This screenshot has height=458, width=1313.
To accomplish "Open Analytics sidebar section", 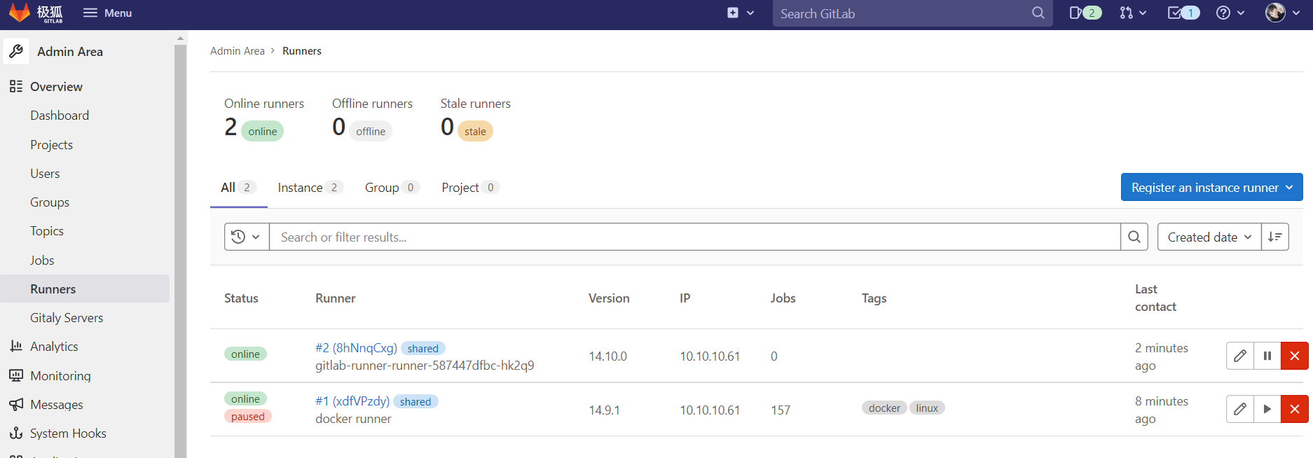I will 54,347.
